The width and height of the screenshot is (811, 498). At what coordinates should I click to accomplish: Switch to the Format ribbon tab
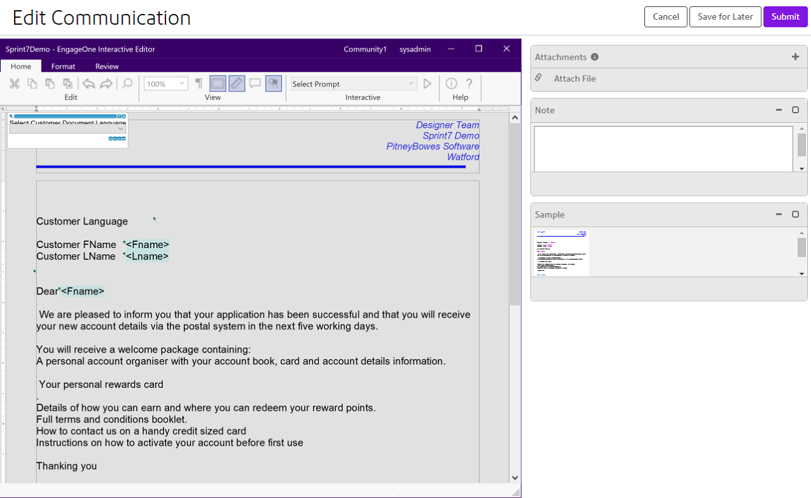(63, 66)
